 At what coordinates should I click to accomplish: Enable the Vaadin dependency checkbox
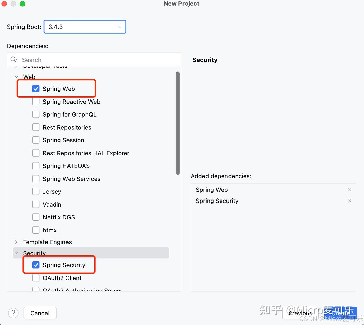coord(36,204)
